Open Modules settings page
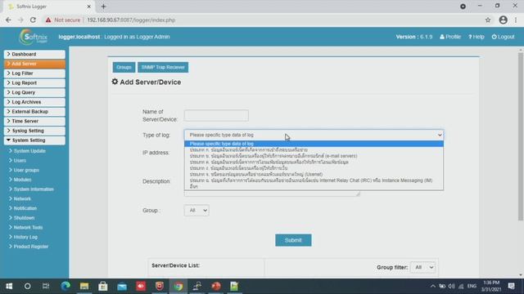This screenshot has height=294, width=524. 22,180
